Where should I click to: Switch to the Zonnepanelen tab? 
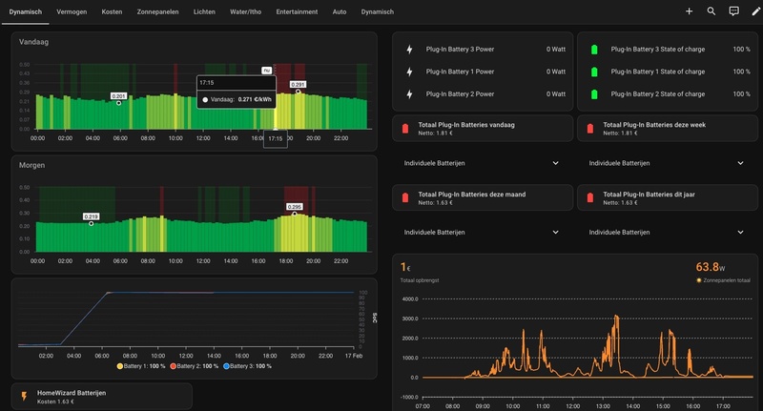[157, 11]
